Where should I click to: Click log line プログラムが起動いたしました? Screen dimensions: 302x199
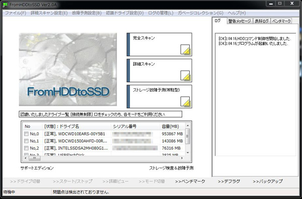(x=253, y=44)
